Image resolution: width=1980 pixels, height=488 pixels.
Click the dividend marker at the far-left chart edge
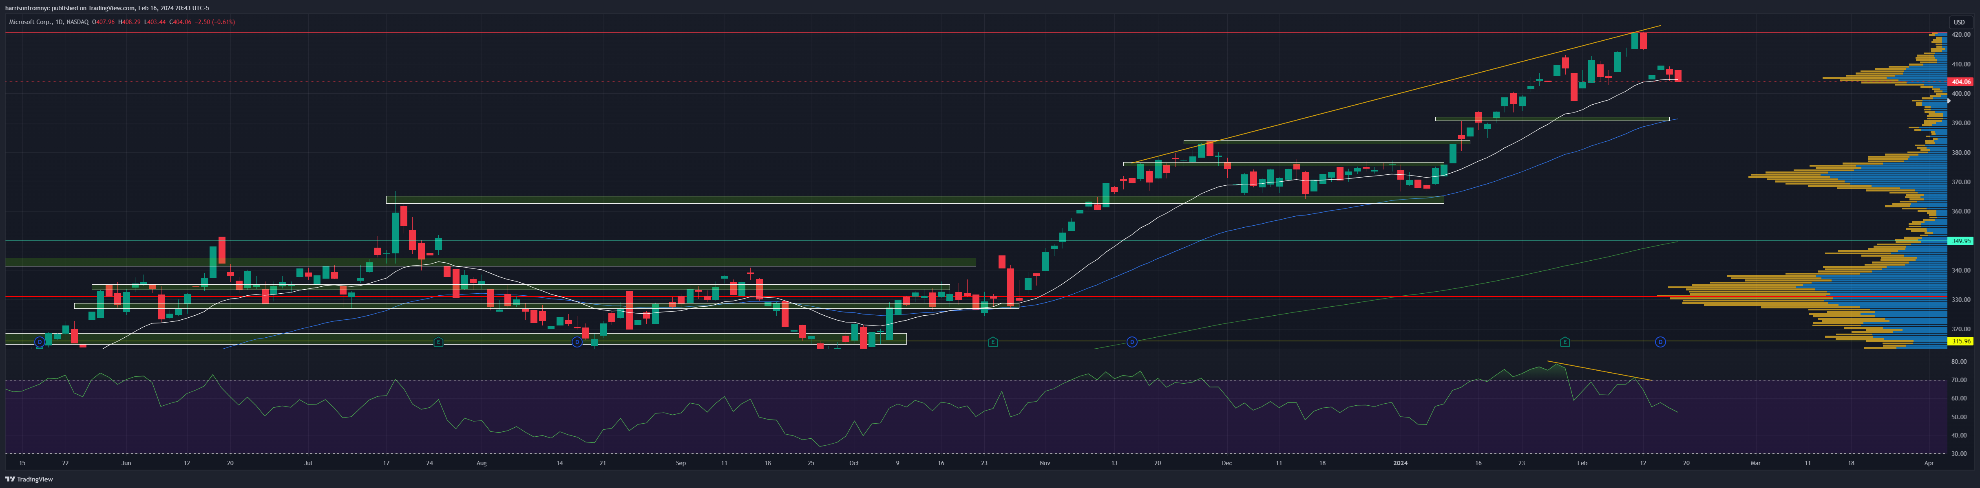coord(40,341)
